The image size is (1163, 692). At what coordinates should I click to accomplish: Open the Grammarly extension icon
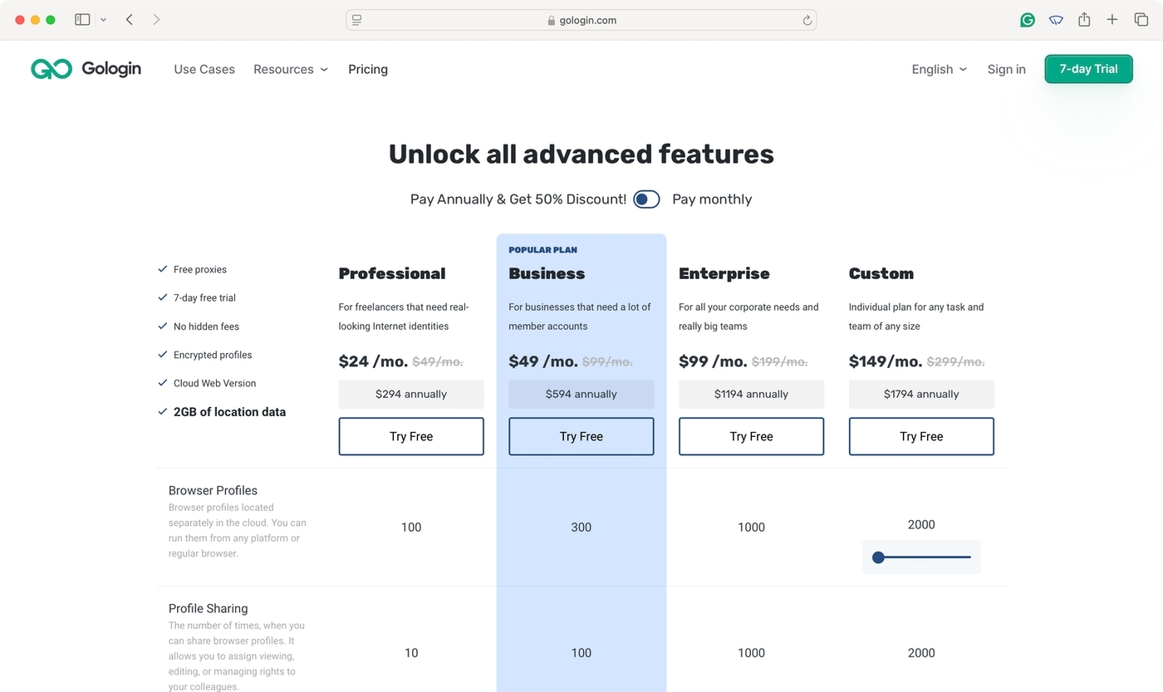[x=1028, y=20]
